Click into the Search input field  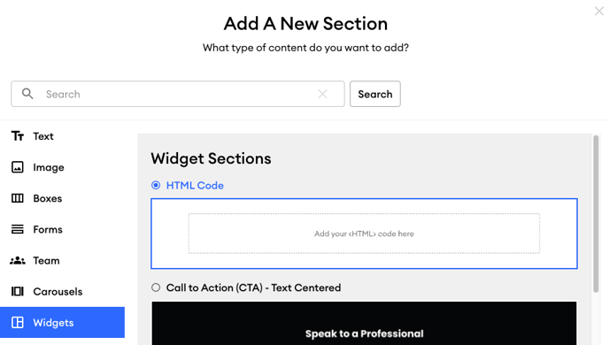pyautogui.click(x=178, y=94)
